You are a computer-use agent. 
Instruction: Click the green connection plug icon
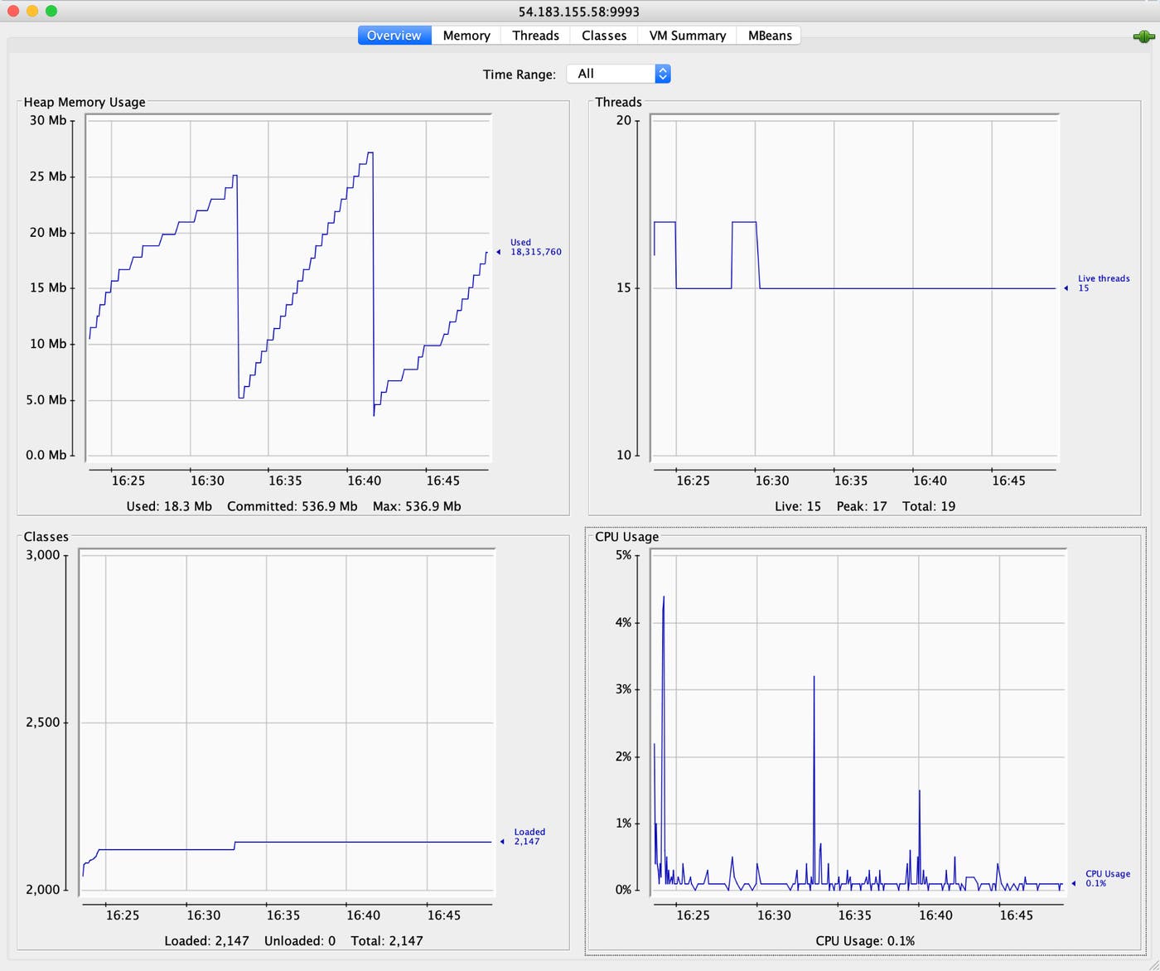tap(1143, 36)
